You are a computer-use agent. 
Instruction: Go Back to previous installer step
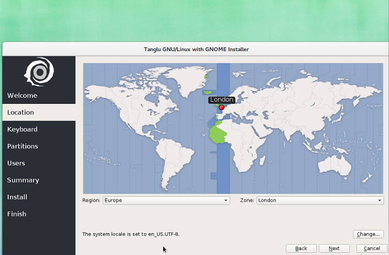301,248
